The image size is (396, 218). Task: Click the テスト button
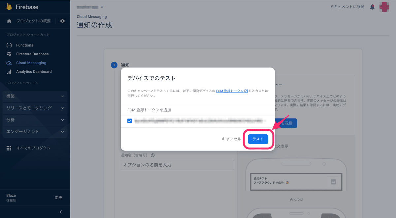(x=258, y=139)
